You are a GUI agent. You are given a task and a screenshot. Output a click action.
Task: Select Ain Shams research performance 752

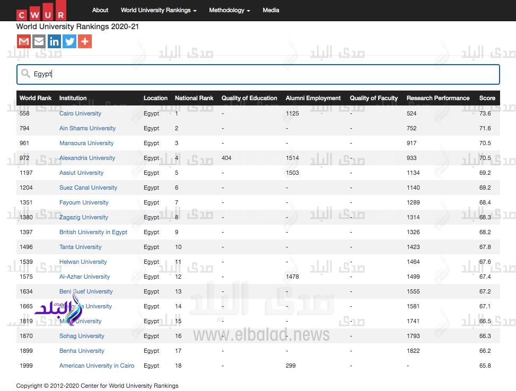pos(412,128)
